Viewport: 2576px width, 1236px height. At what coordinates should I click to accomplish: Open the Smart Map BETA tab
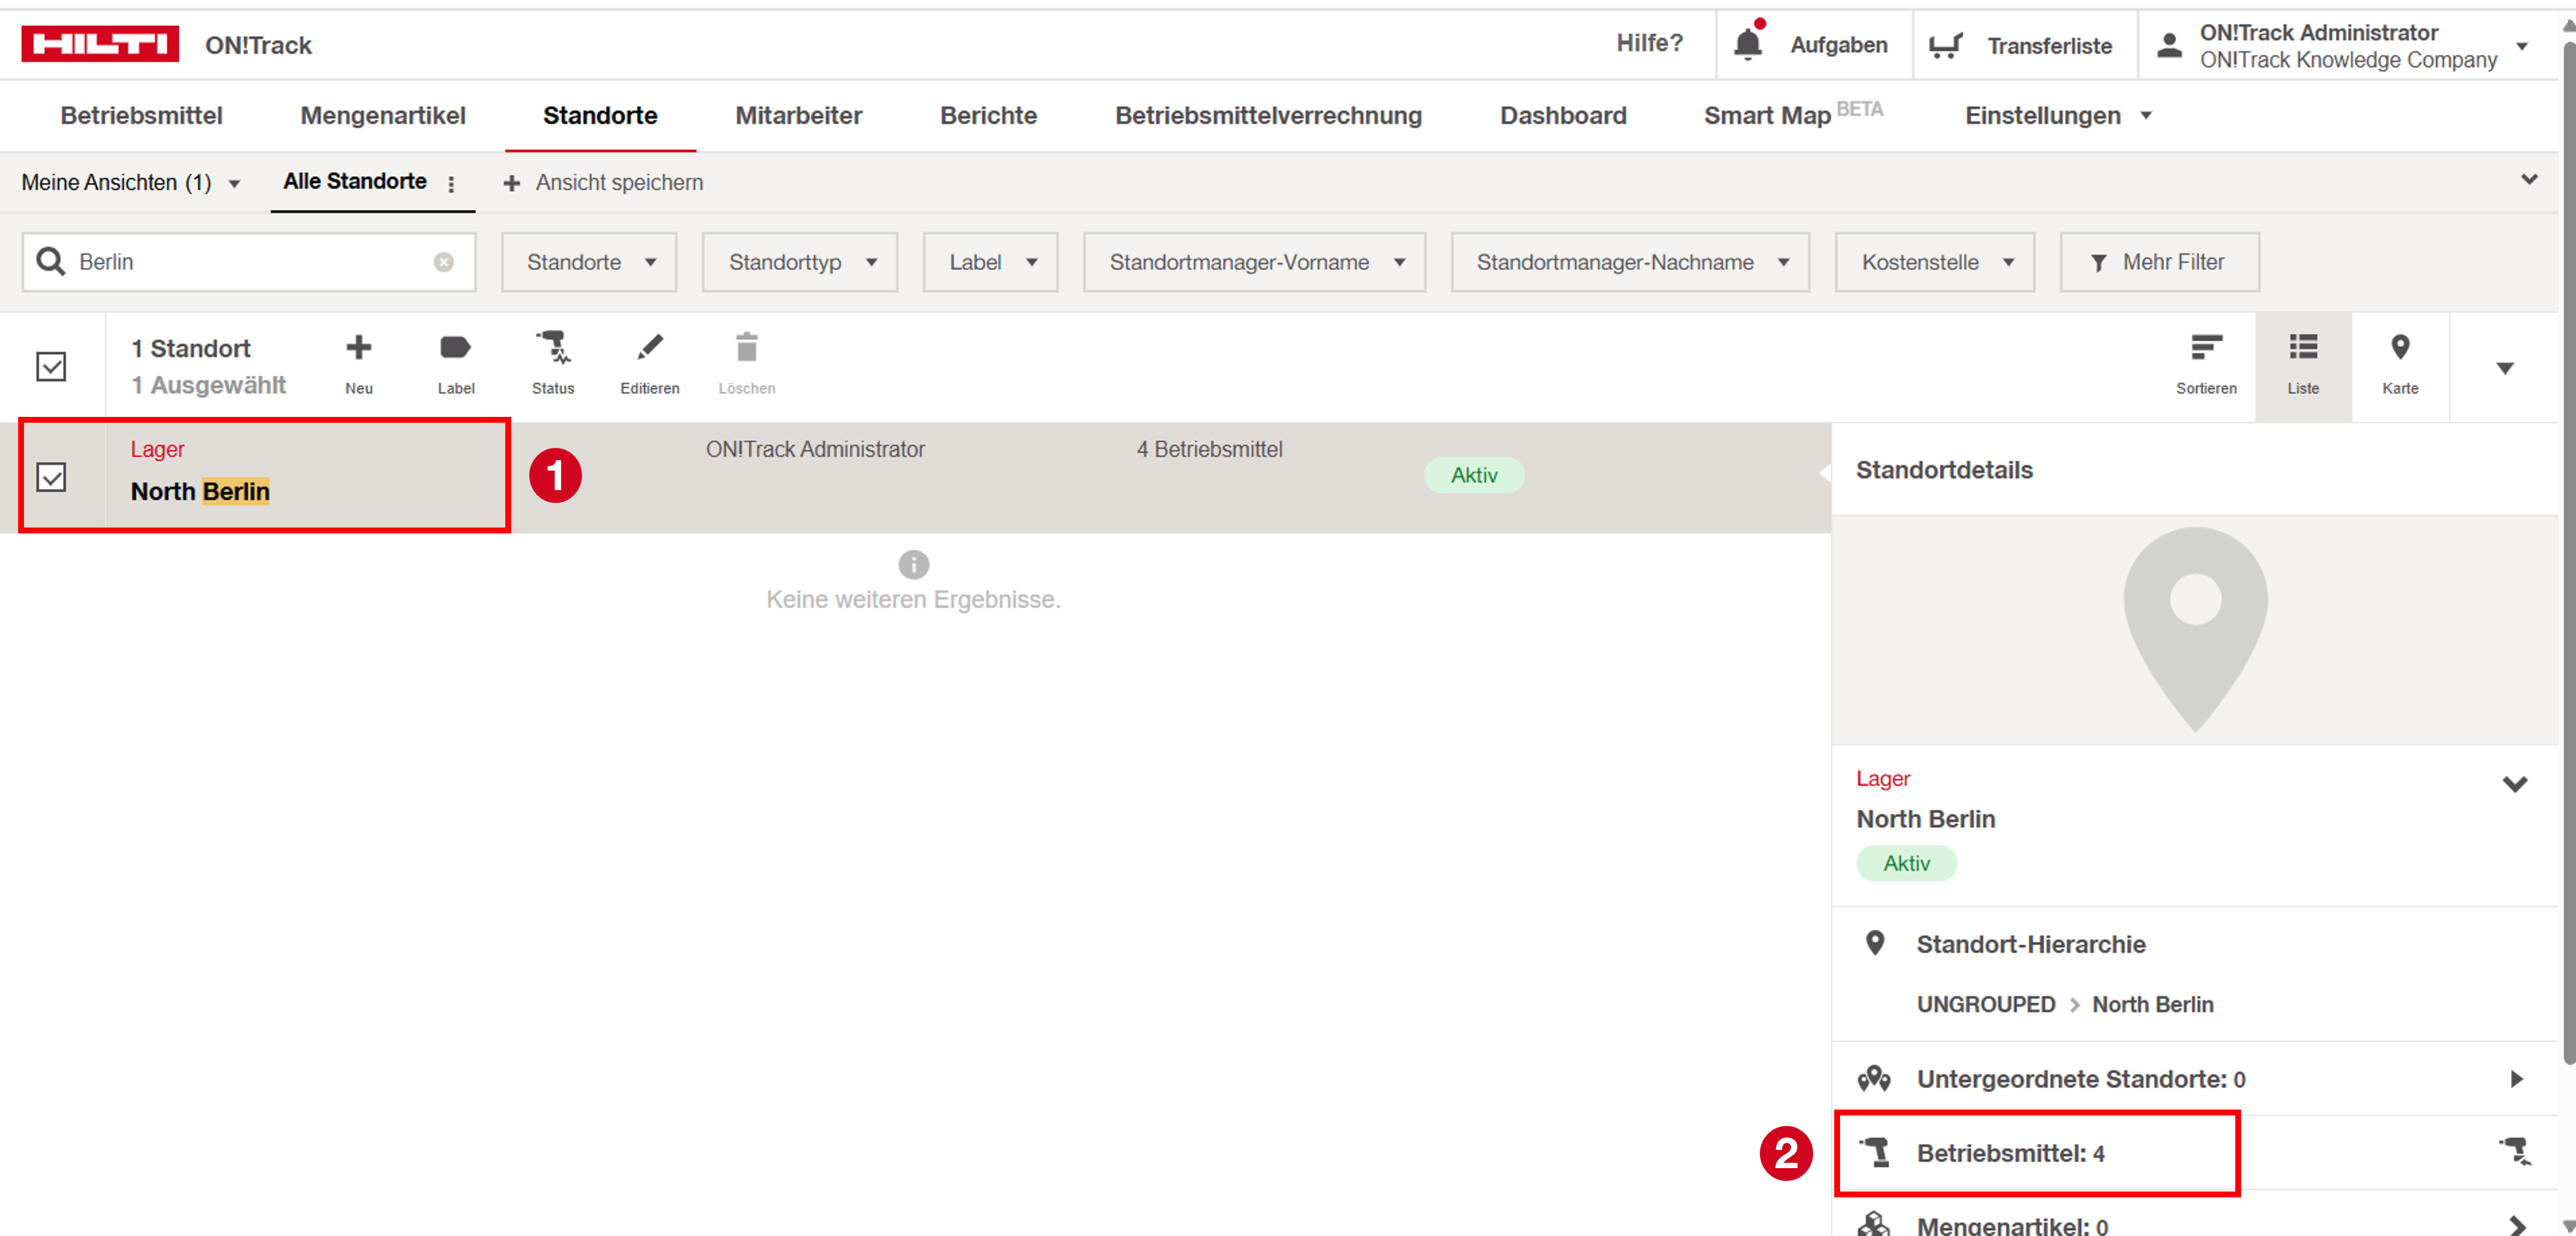click(x=1793, y=114)
